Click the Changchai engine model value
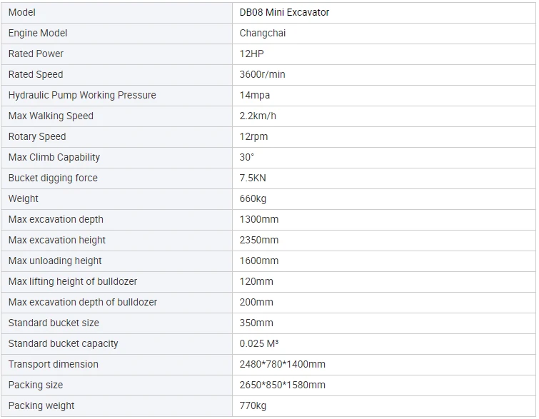This screenshot has width=539, height=419. [263, 34]
